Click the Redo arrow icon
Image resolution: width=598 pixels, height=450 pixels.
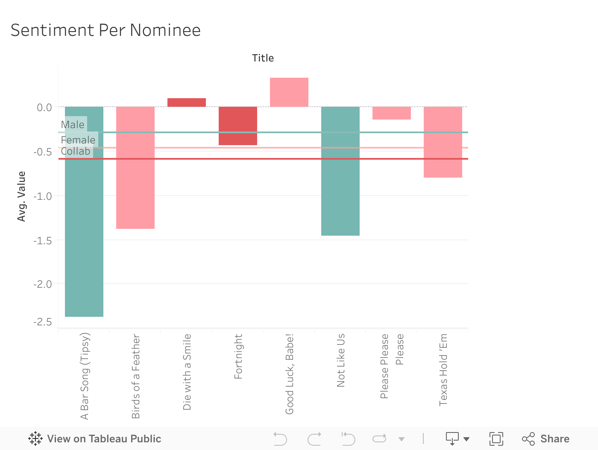[314, 438]
